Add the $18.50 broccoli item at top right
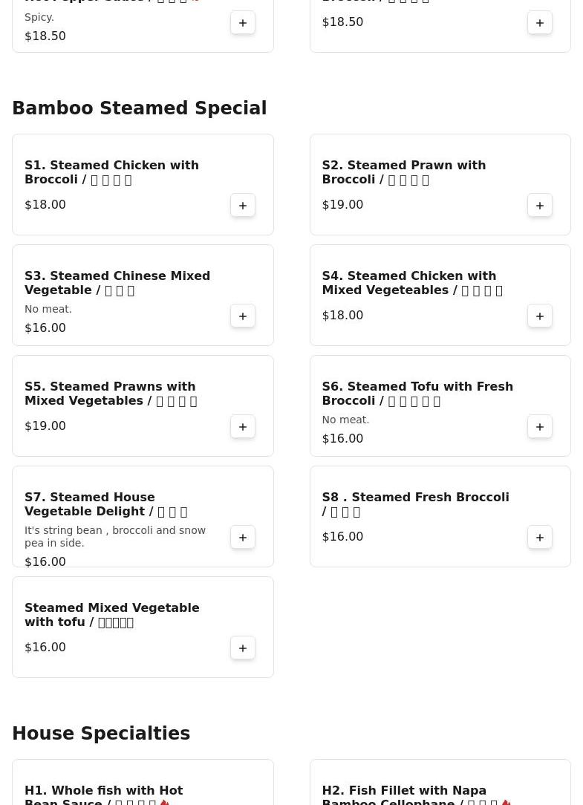 tap(539, 22)
